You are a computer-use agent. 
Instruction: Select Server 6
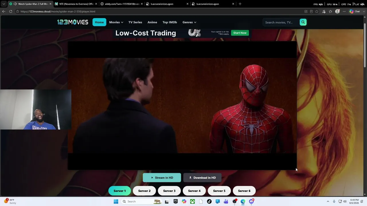tap(244, 191)
